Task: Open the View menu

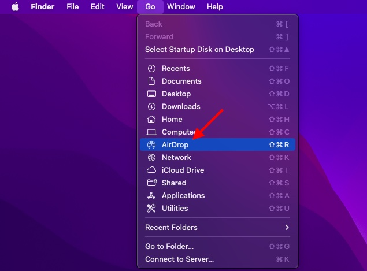Action: pyautogui.click(x=124, y=6)
